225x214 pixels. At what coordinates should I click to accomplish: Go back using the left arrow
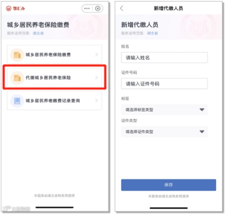122,8
